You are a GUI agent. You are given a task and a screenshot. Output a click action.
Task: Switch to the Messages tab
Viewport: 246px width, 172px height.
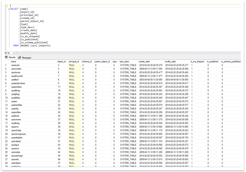point(25,58)
